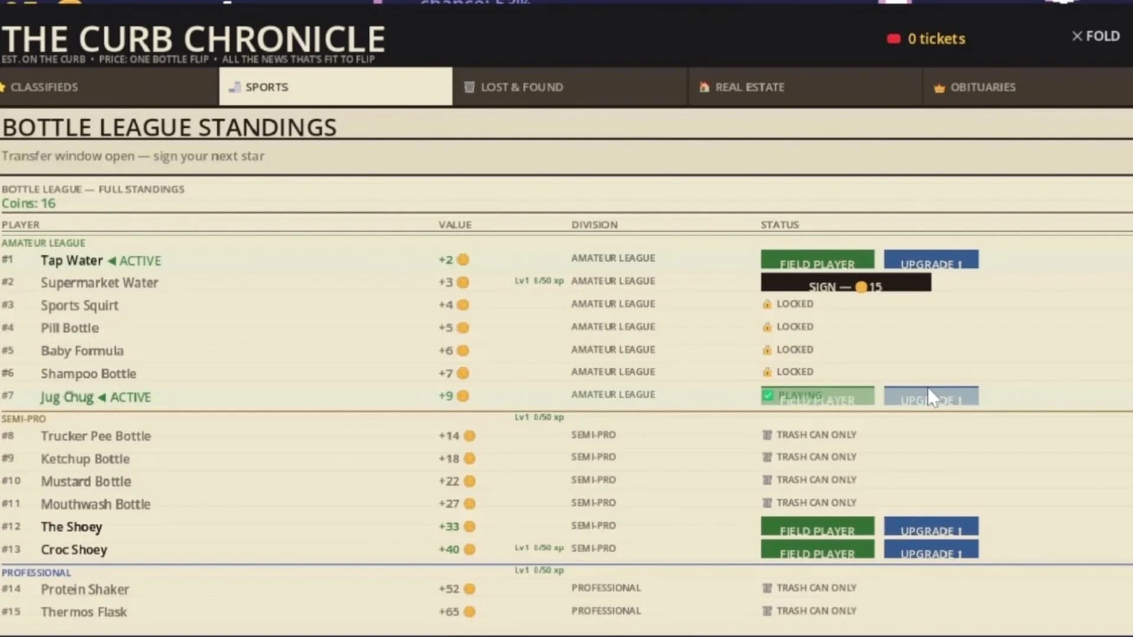
Task: Click the STATUS column header
Action: pos(780,225)
